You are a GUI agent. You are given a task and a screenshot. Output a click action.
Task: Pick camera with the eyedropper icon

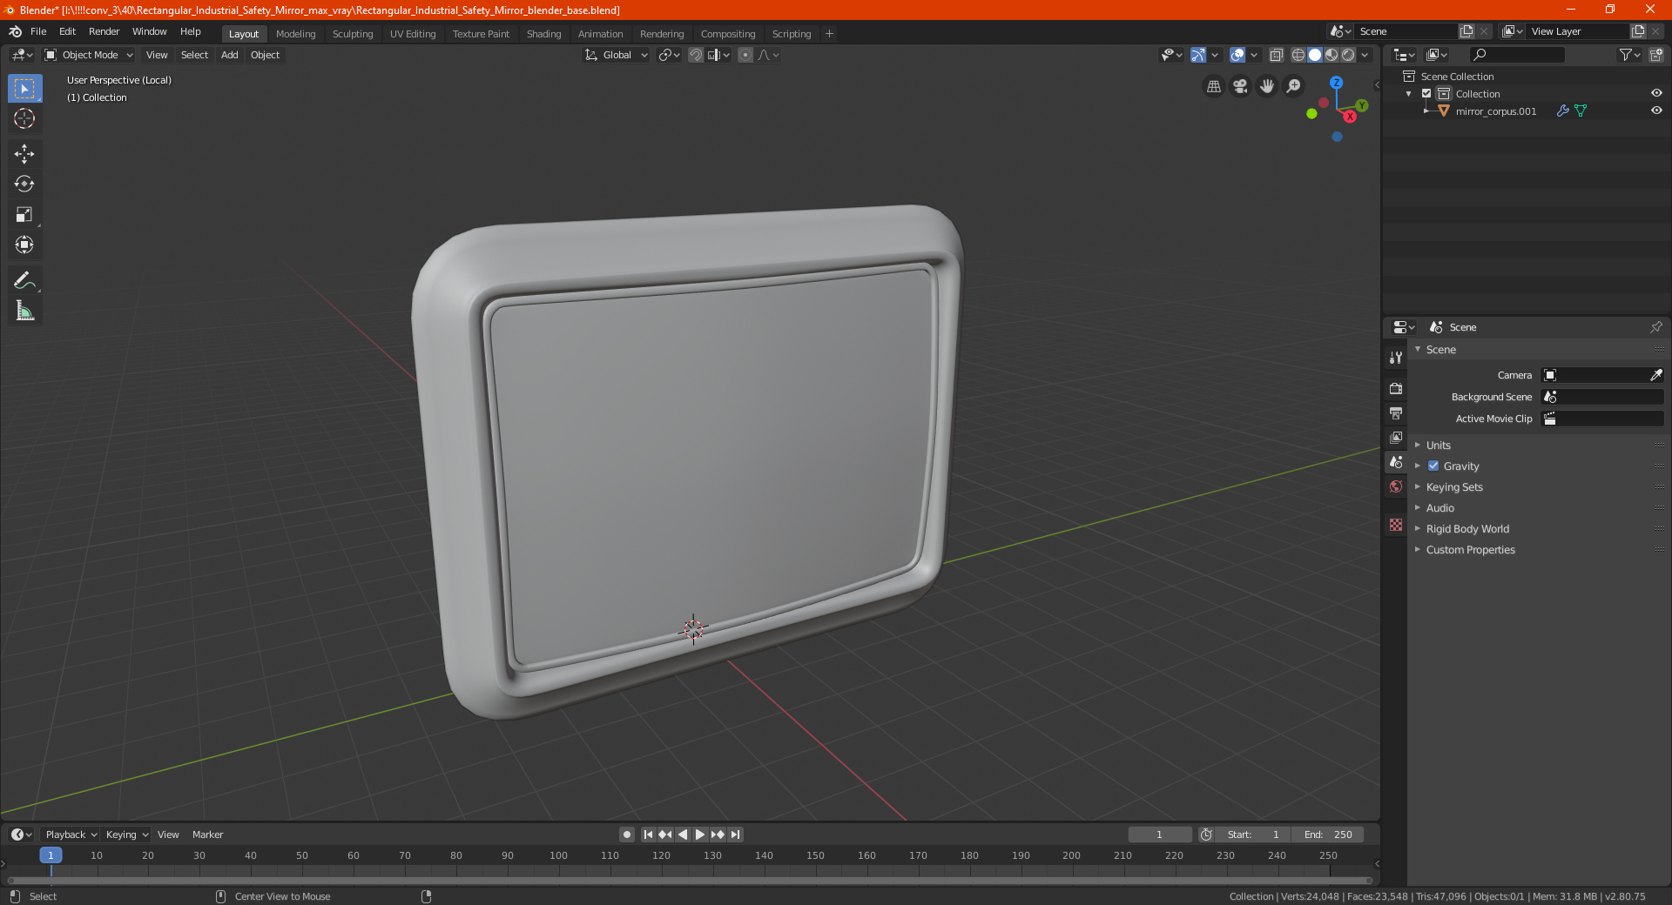tap(1655, 375)
